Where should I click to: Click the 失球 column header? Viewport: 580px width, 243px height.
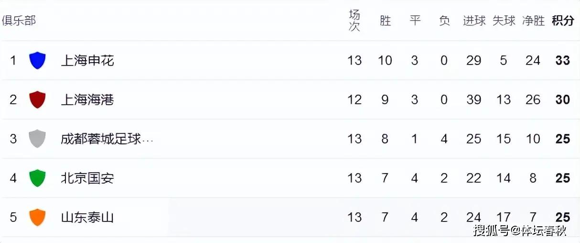pos(504,21)
